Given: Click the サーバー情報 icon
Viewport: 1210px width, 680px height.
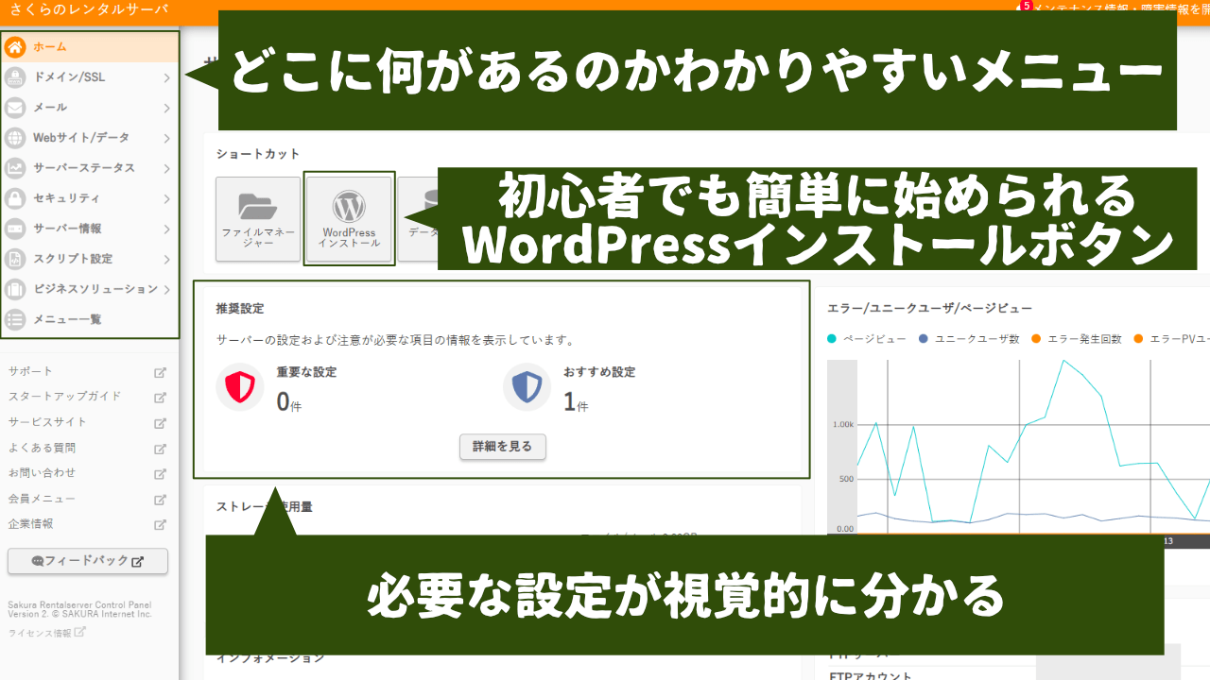Looking at the screenshot, I should 15,229.
